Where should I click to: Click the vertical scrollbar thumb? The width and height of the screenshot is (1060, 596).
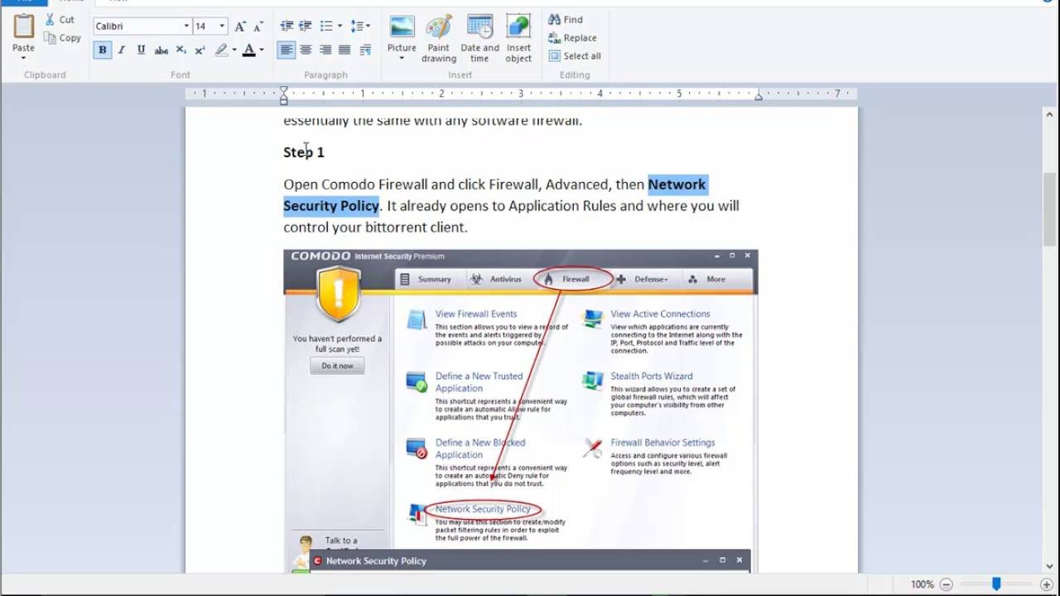pyautogui.click(x=1050, y=209)
